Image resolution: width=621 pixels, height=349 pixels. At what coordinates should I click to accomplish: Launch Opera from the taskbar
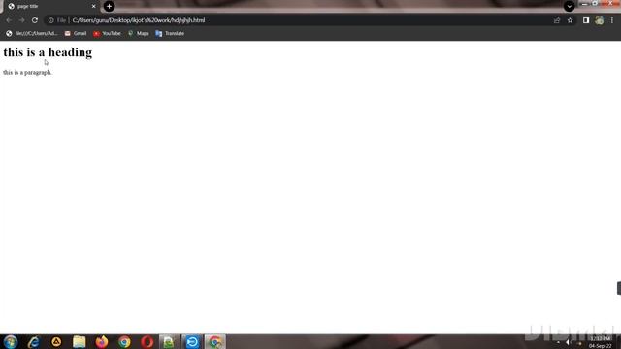[x=147, y=342]
